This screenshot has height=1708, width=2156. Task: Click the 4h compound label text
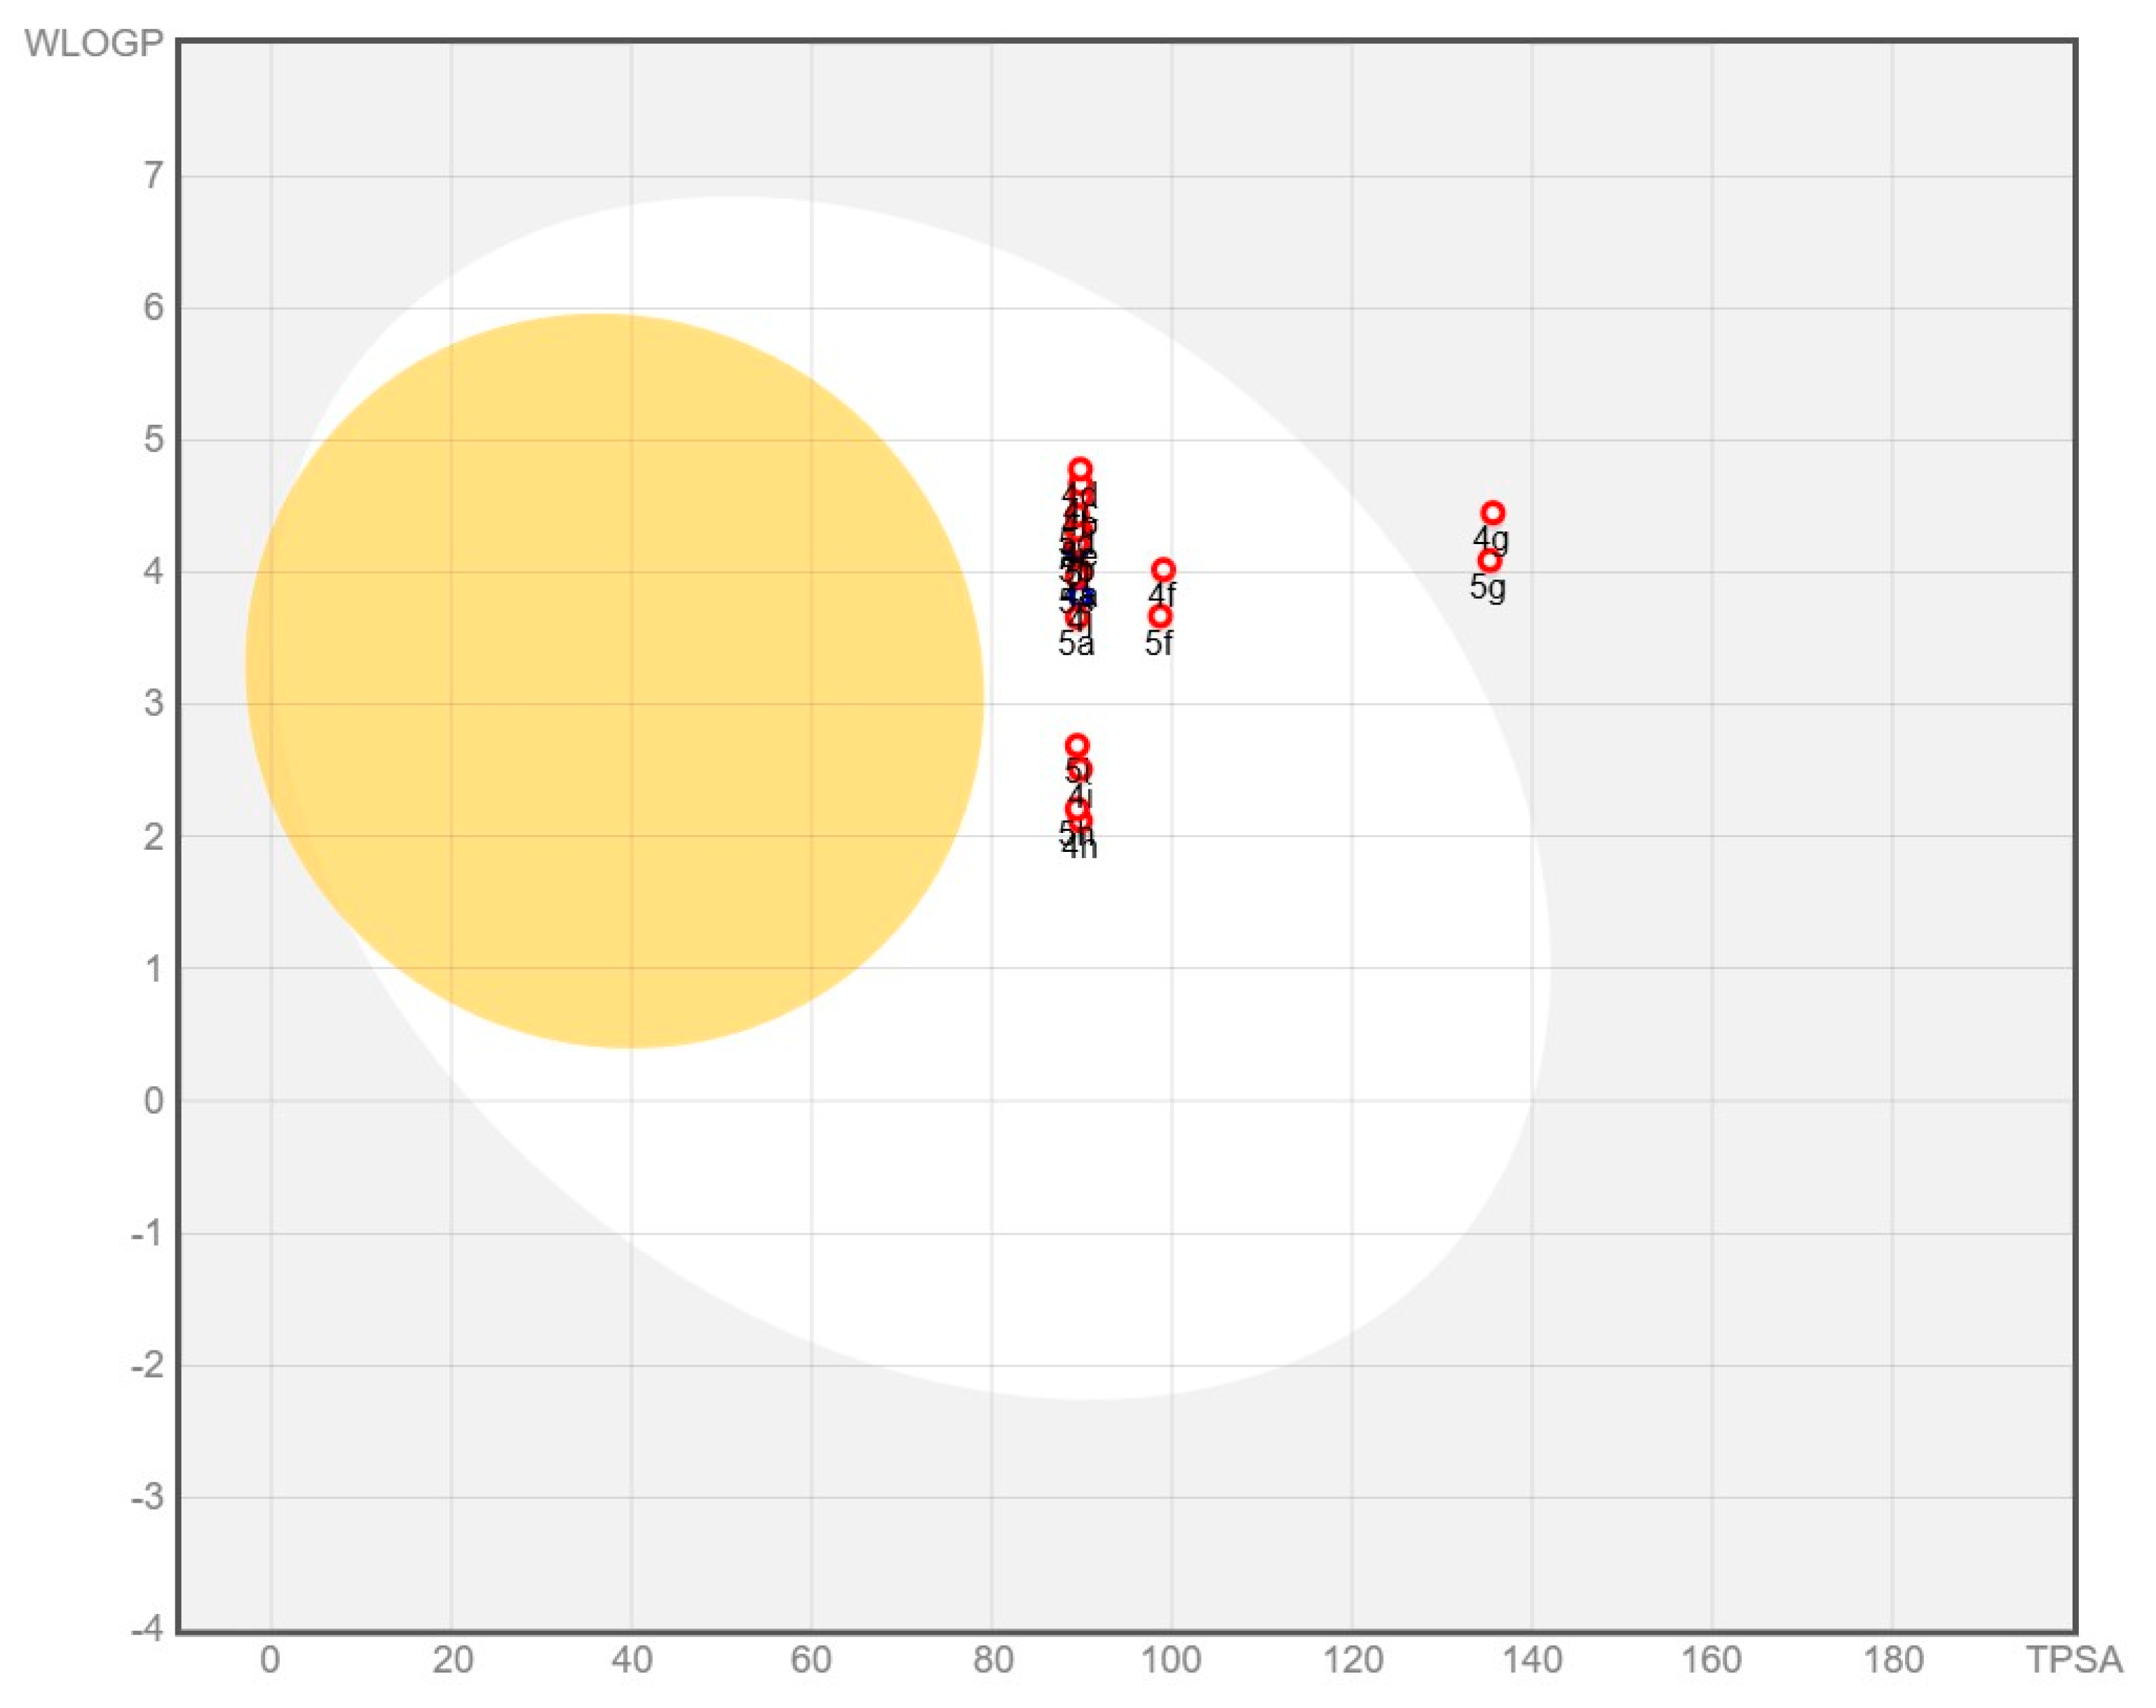(x=1080, y=849)
